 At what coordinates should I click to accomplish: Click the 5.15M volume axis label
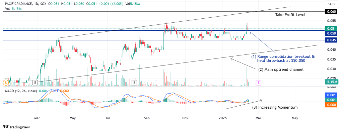pyautogui.click(x=332, y=82)
